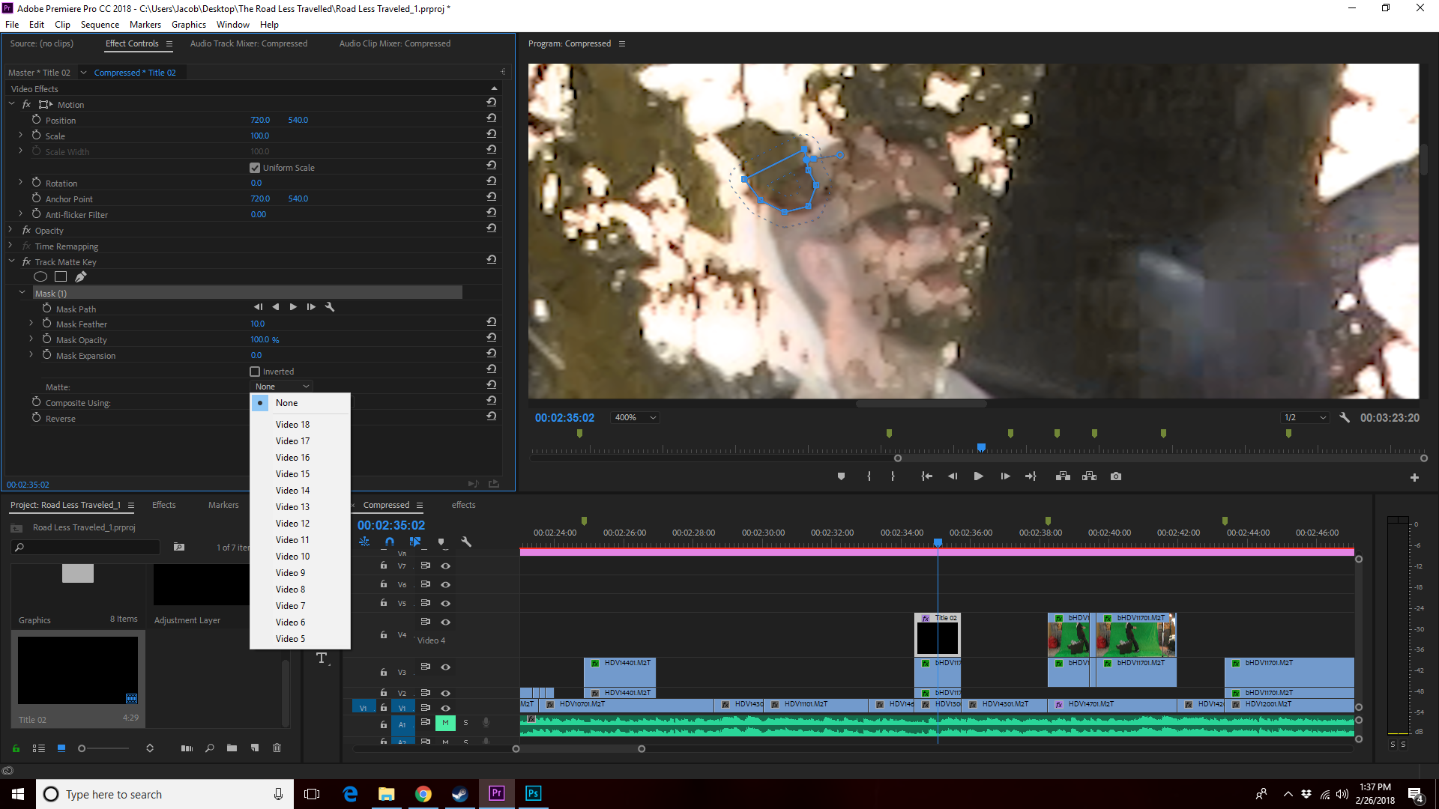Click Mark Out button
The width and height of the screenshot is (1439, 809).
coord(893,476)
